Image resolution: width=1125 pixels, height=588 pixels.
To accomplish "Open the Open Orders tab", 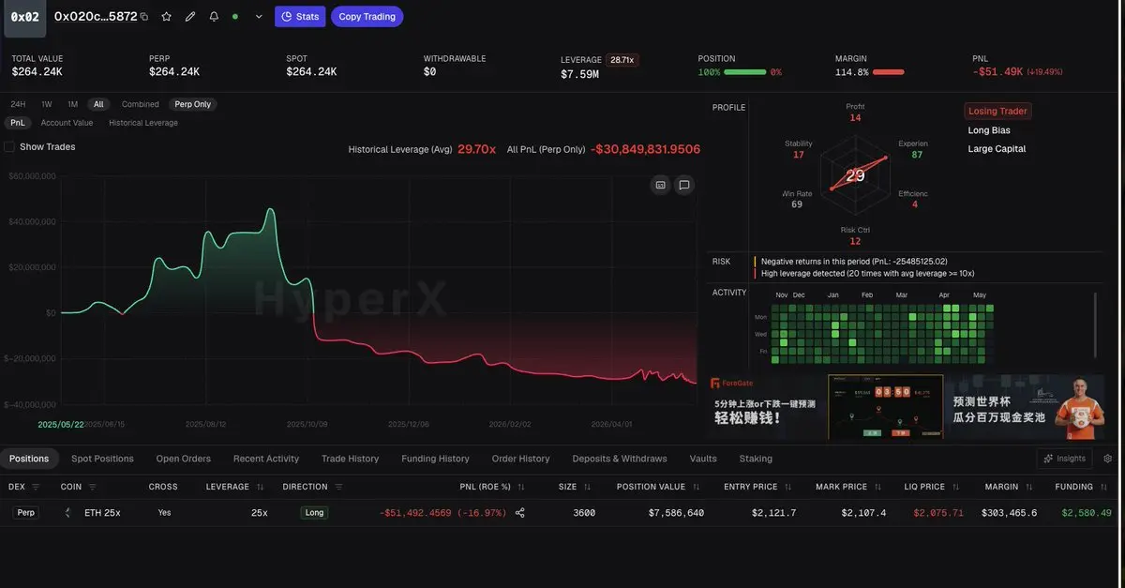I will pyautogui.click(x=184, y=459).
